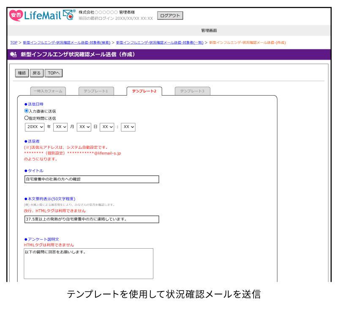Click the TOPへ button
The image size is (338, 310).
(53, 73)
